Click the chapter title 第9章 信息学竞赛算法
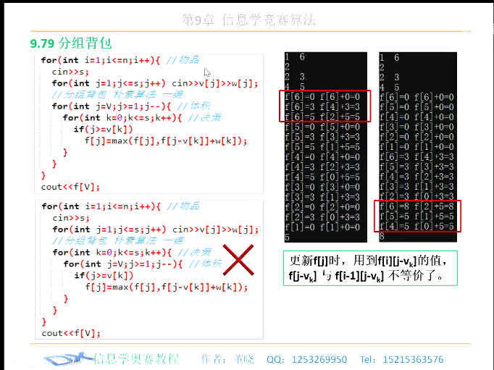Image resolution: width=494 pixels, height=370 pixels. click(x=249, y=20)
